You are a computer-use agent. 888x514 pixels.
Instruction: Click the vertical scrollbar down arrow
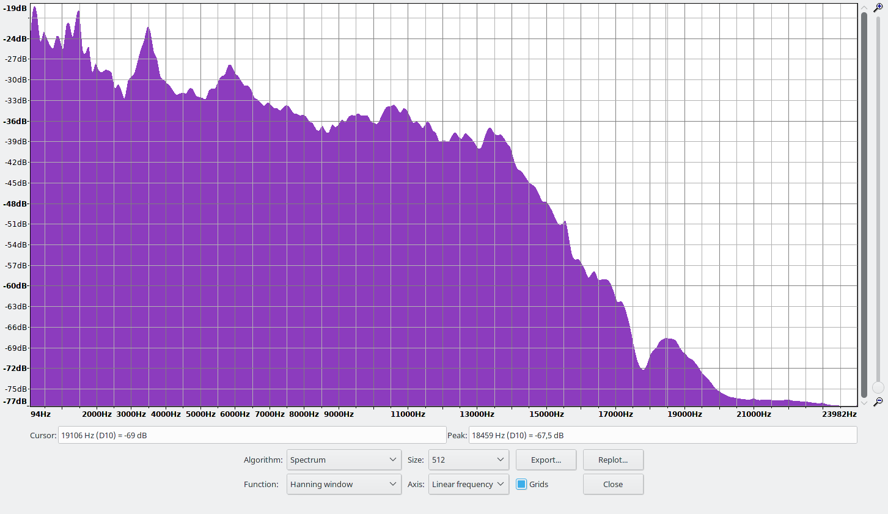coord(864,402)
